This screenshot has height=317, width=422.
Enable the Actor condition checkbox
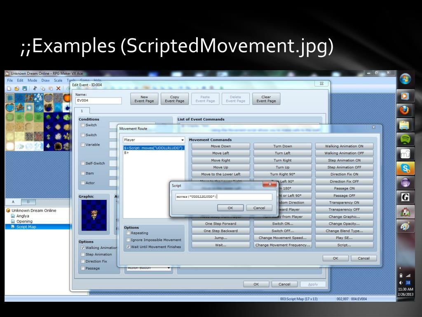[83, 183]
